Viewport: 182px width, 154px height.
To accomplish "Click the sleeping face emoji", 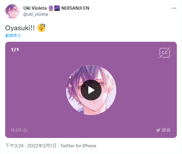I will click(42, 28).
